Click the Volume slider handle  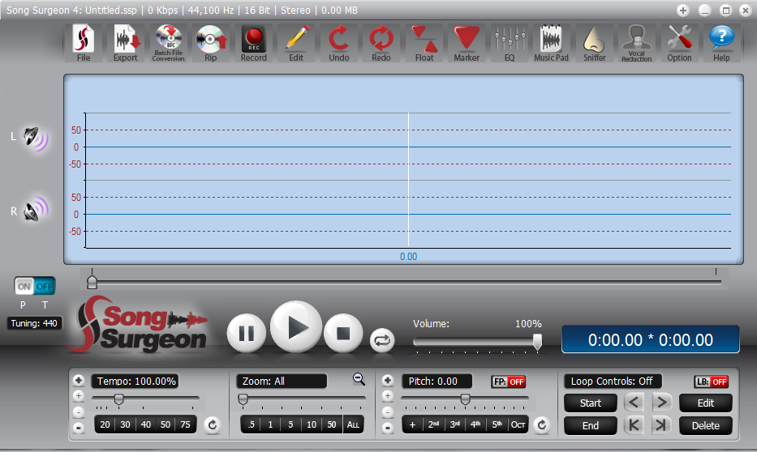click(x=537, y=342)
